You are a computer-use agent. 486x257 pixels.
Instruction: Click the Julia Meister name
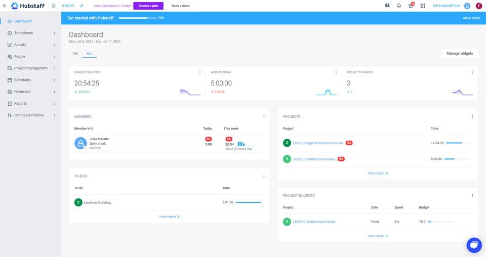(99, 139)
